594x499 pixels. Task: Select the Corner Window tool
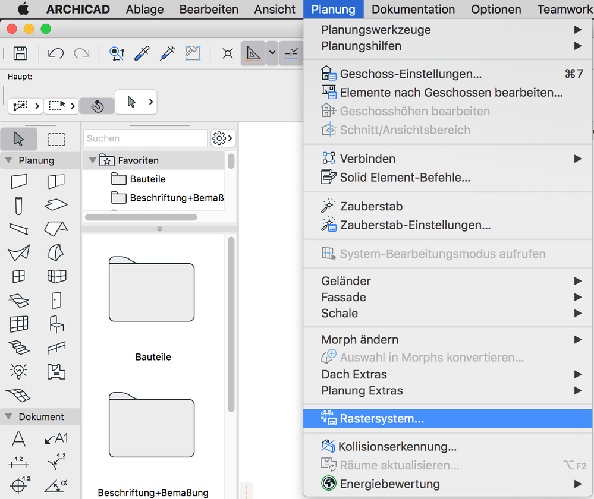[56, 277]
